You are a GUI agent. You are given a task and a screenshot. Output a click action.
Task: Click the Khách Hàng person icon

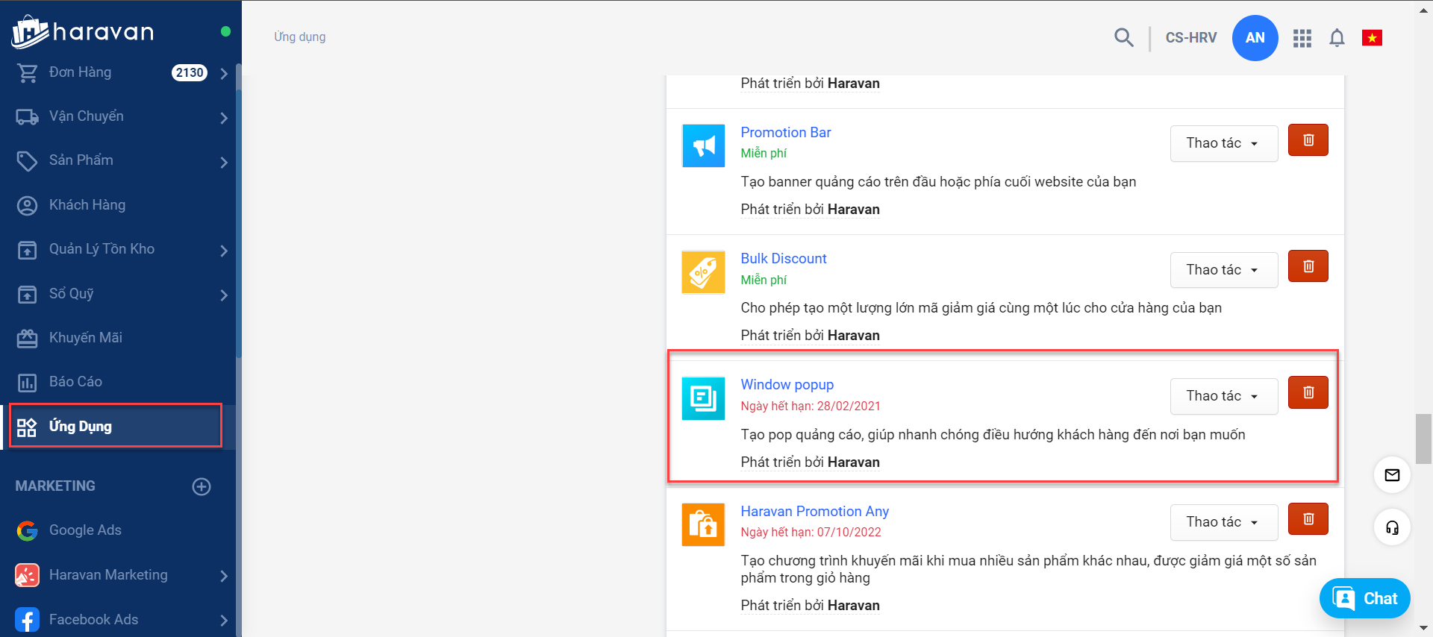click(28, 206)
